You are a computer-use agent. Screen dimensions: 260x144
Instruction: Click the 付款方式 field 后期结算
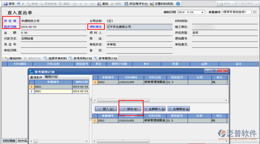coord(54,39)
